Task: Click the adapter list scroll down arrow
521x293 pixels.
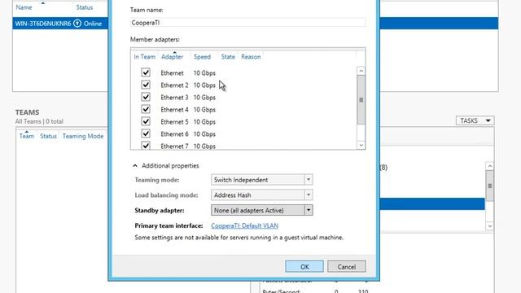Action: coord(361,145)
